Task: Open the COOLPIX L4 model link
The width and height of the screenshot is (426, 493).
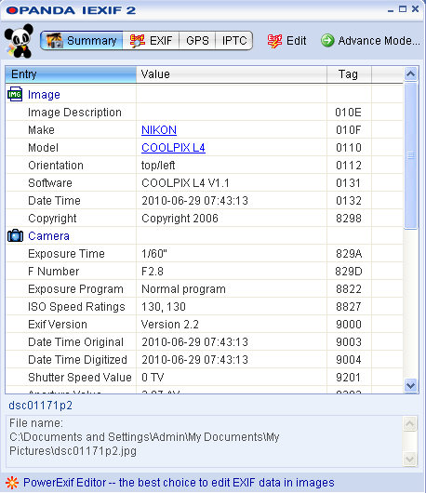Action: click(173, 148)
